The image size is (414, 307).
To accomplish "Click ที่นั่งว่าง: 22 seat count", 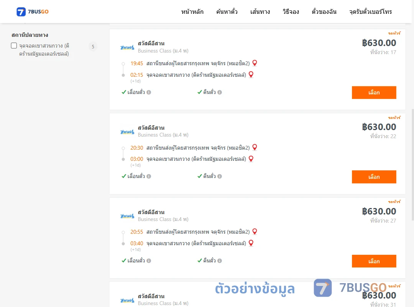I will click(x=383, y=136).
